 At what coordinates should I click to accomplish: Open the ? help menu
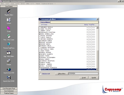click(x=55, y=4)
